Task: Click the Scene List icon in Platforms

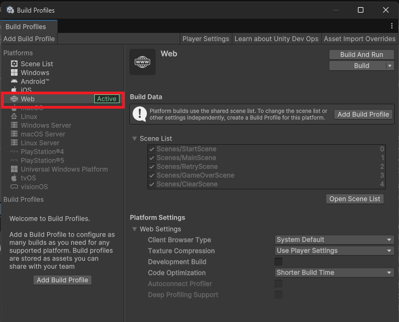Action: (14, 64)
